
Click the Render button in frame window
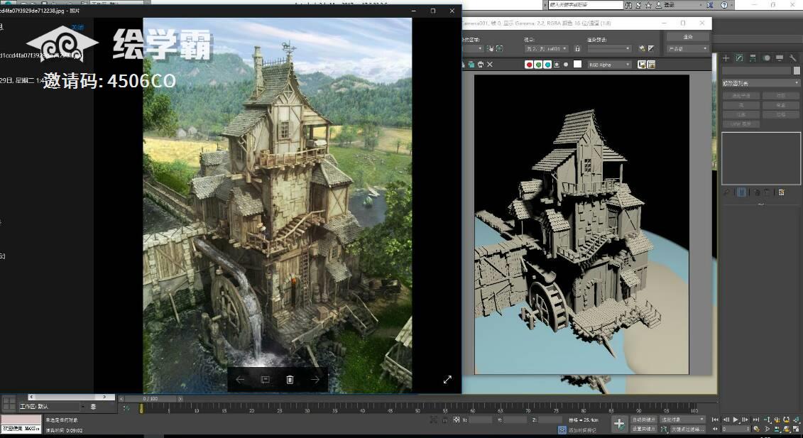688,37
